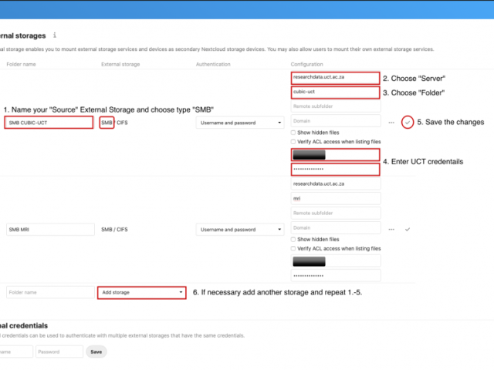Click the info icon beside External storages heading
Viewport: 494px width, 370px height.
[x=55, y=35]
